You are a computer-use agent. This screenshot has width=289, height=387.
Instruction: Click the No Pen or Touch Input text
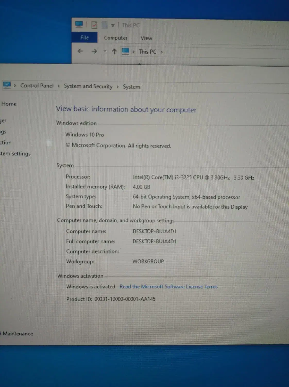coord(190,207)
